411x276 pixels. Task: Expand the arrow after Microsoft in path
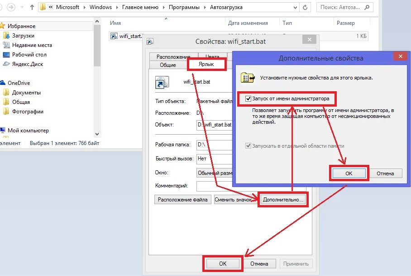click(x=84, y=7)
